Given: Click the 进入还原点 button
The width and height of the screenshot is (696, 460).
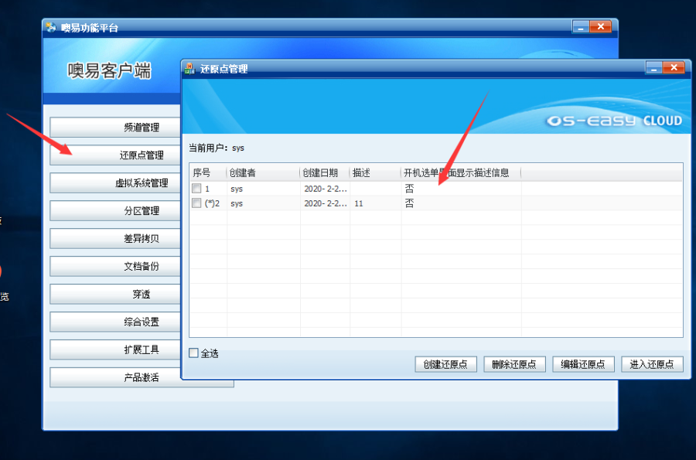Looking at the screenshot, I should point(652,364).
